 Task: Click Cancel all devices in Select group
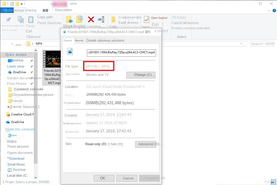[x=185, y=23]
